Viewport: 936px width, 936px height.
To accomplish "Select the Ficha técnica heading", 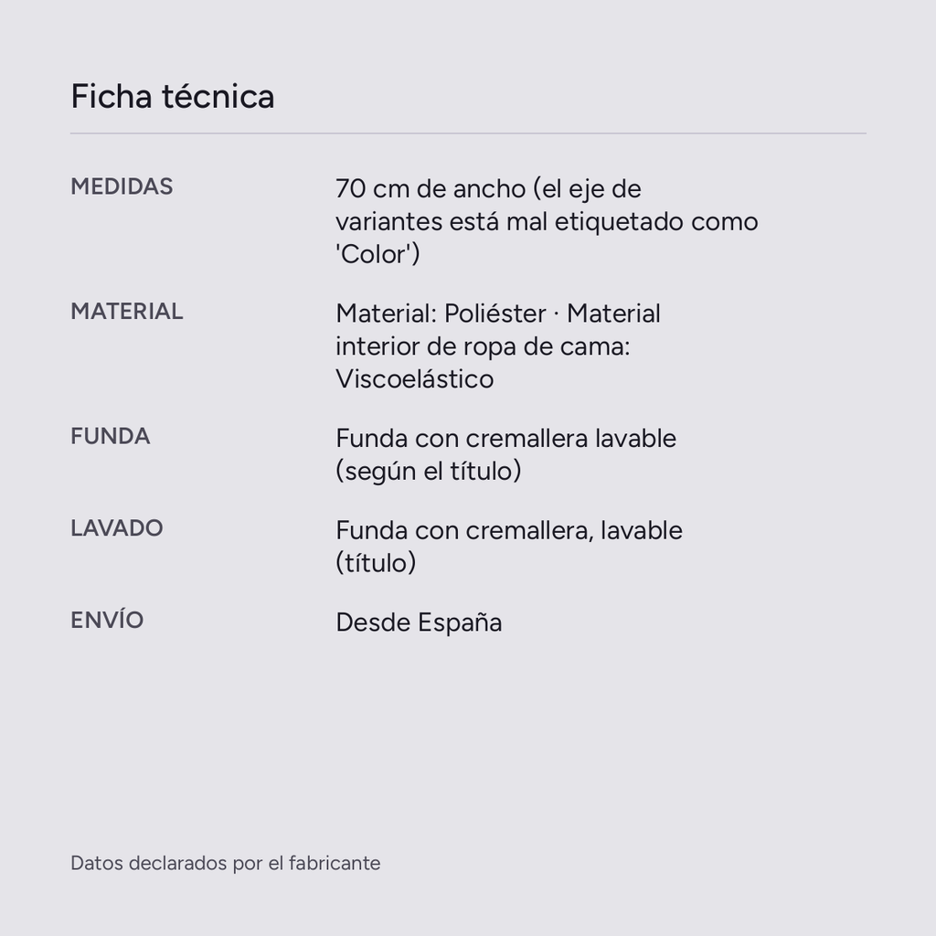I will click(x=173, y=96).
